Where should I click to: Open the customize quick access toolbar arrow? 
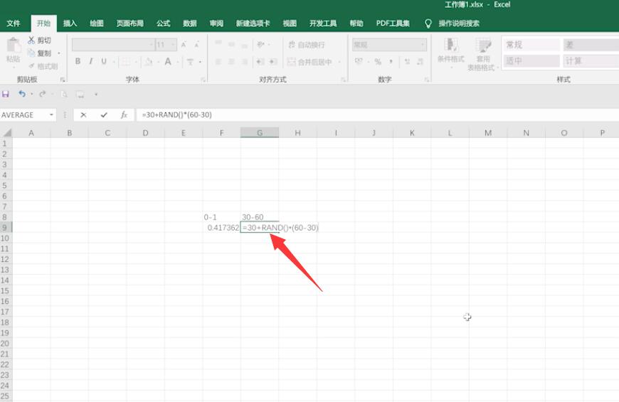[96, 95]
